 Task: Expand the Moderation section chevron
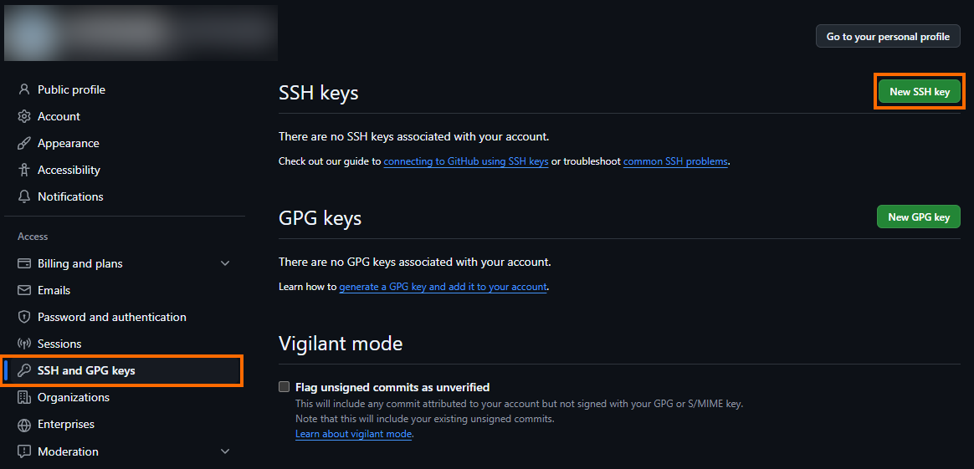[225, 451]
